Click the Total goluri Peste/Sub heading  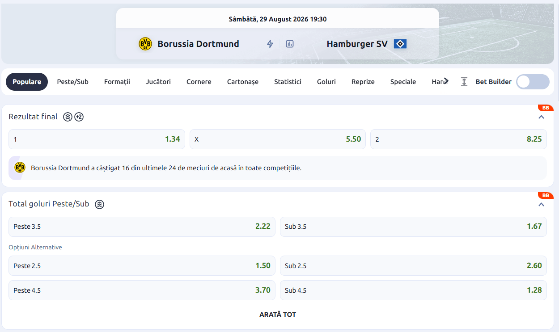[x=49, y=204]
